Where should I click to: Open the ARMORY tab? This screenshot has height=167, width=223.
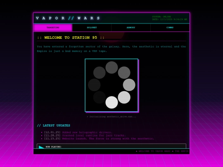click(131, 28)
